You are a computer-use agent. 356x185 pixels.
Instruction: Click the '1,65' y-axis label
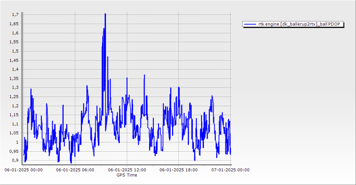14,24
